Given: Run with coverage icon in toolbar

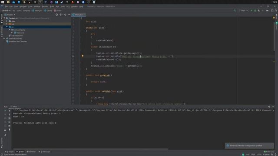Looking at the screenshot, I should pyautogui.click(x=259, y=10).
